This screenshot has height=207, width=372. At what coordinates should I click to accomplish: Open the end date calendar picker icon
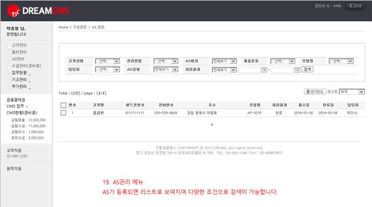click(297, 70)
